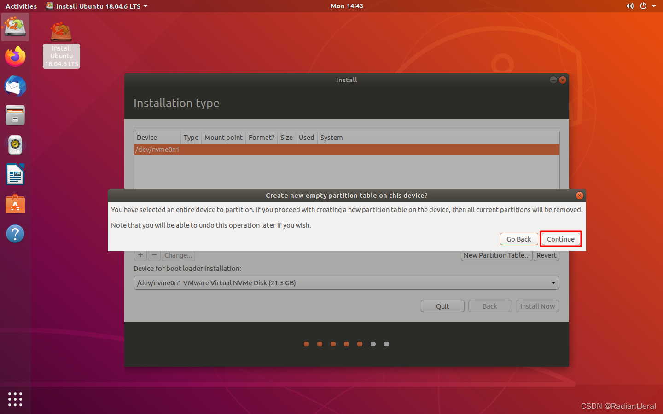Click the remove partition minus button
This screenshot has width=663, height=414.
tap(154, 255)
